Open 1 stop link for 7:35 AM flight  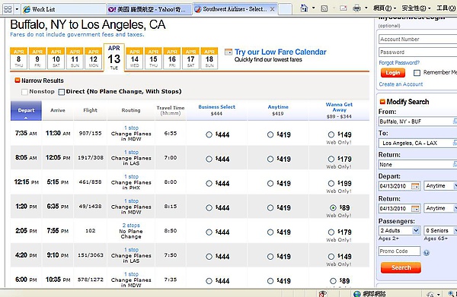point(131,128)
